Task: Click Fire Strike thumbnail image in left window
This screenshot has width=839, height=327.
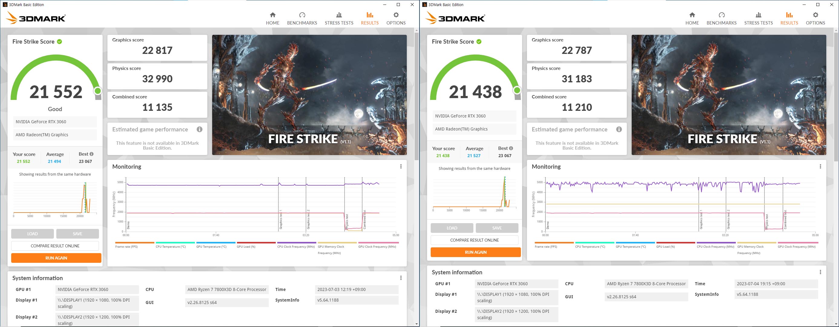Action: (x=309, y=95)
